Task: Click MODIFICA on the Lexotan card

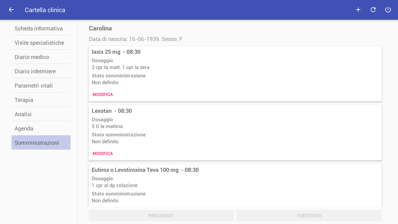Action: tap(103, 154)
